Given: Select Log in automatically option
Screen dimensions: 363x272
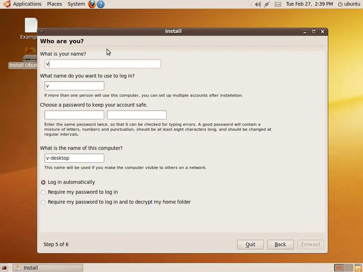Looking at the screenshot, I should click(x=68, y=182).
